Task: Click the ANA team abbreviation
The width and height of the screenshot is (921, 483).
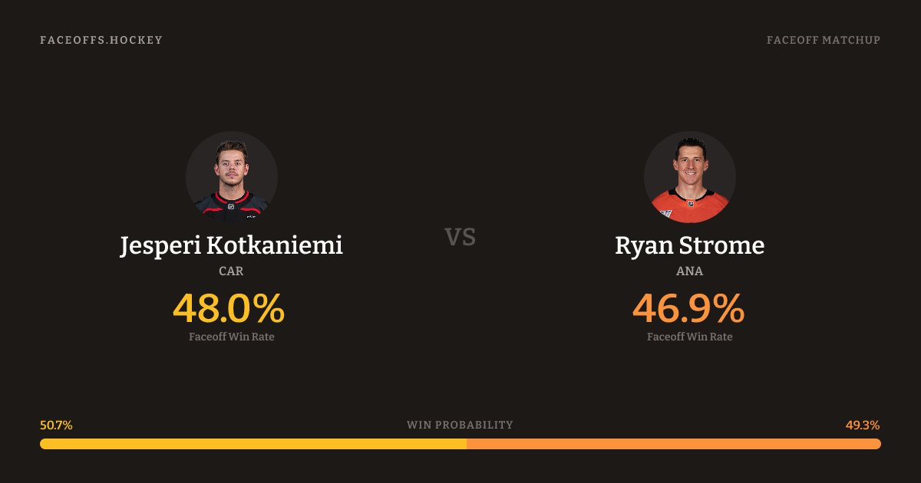Action: coord(689,271)
